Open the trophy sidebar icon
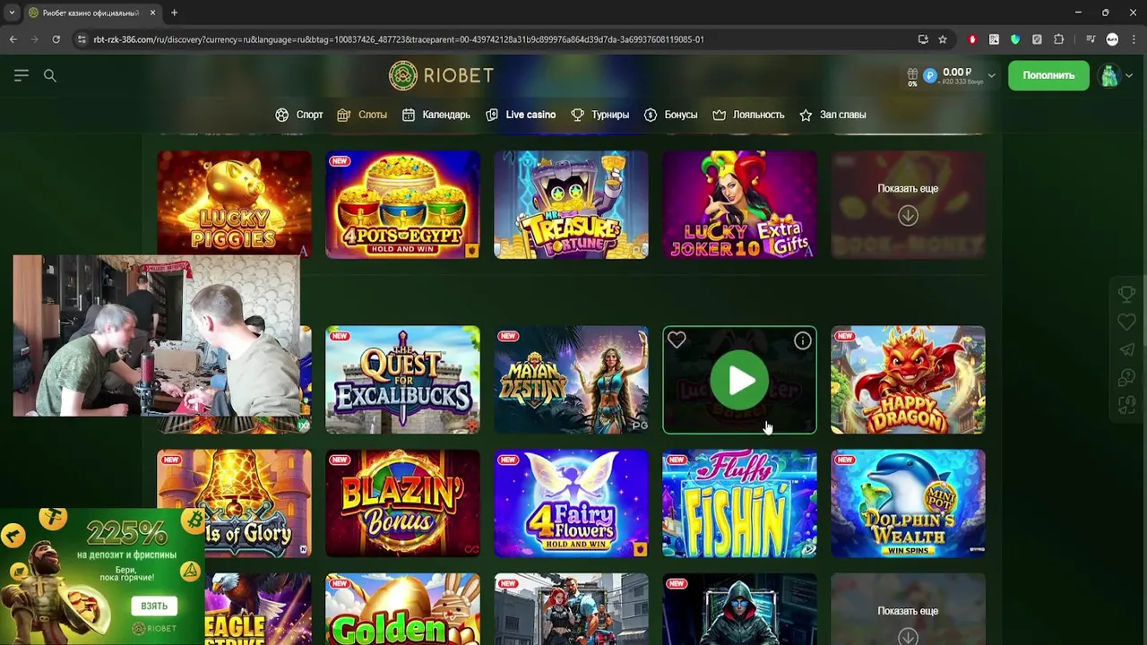The image size is (1147, 645). click(1126, 294)
